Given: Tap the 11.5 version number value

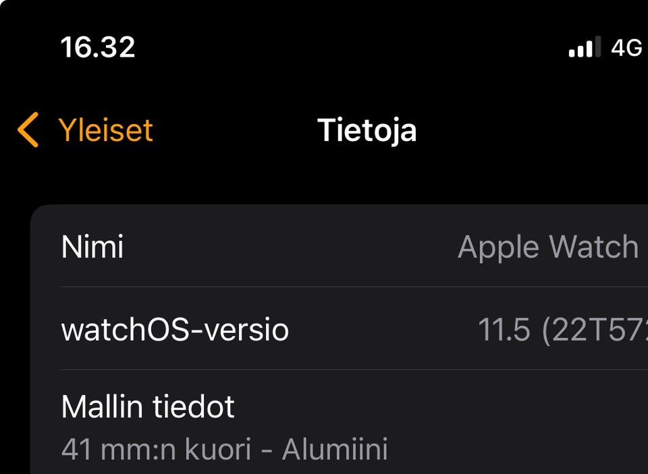Looking at the screenshot, I should point(504,330).
